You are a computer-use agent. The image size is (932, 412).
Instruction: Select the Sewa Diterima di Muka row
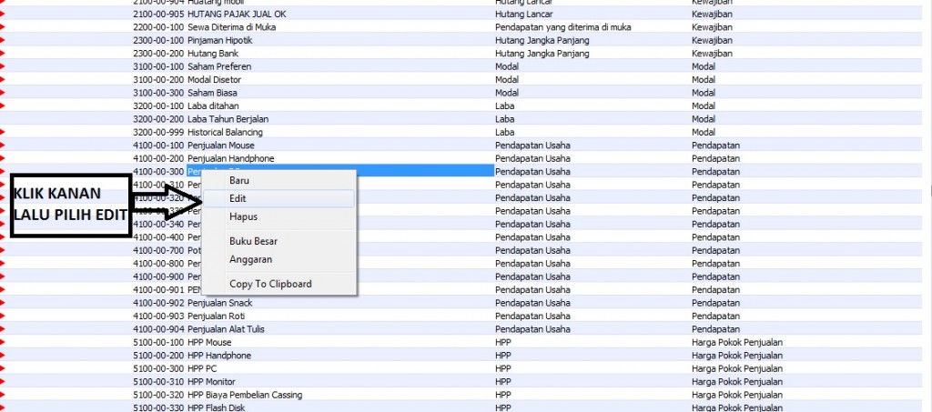tap(230, 27)
